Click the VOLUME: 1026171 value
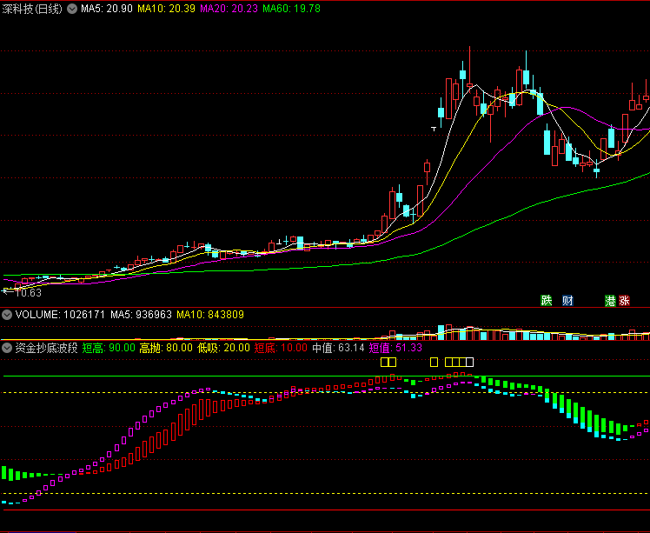650x533 pixels. [60, 315]
